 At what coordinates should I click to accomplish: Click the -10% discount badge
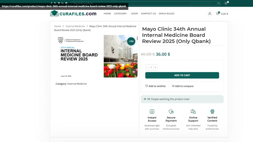[x=131, y=41]
